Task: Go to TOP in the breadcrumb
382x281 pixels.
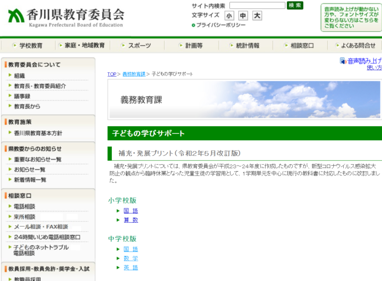Action: pyautogui.click(x=112, y=74)
